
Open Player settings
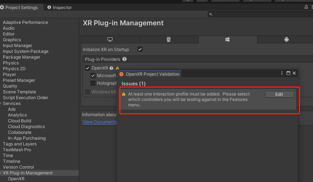9,75
